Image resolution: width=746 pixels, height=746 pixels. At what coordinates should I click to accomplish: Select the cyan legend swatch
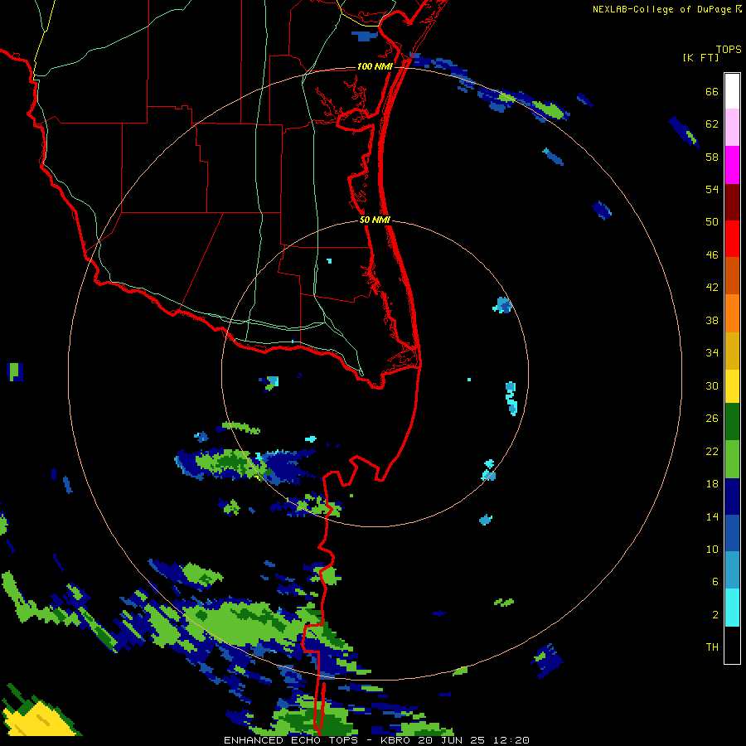[x=732, y=608]
